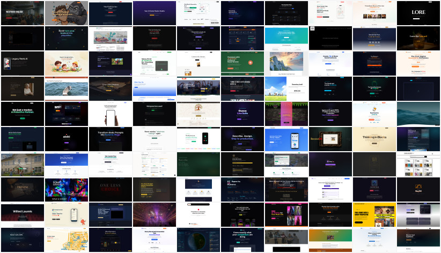Open the pink neon portraits collage thumbnail

286,214
